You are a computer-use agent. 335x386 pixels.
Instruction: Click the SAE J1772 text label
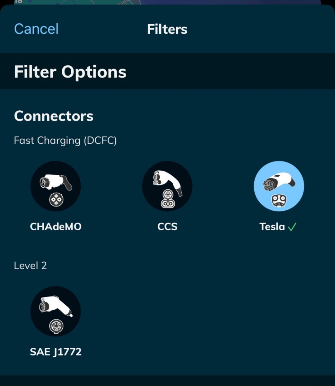pyautogui.click(x=56, y=352)
